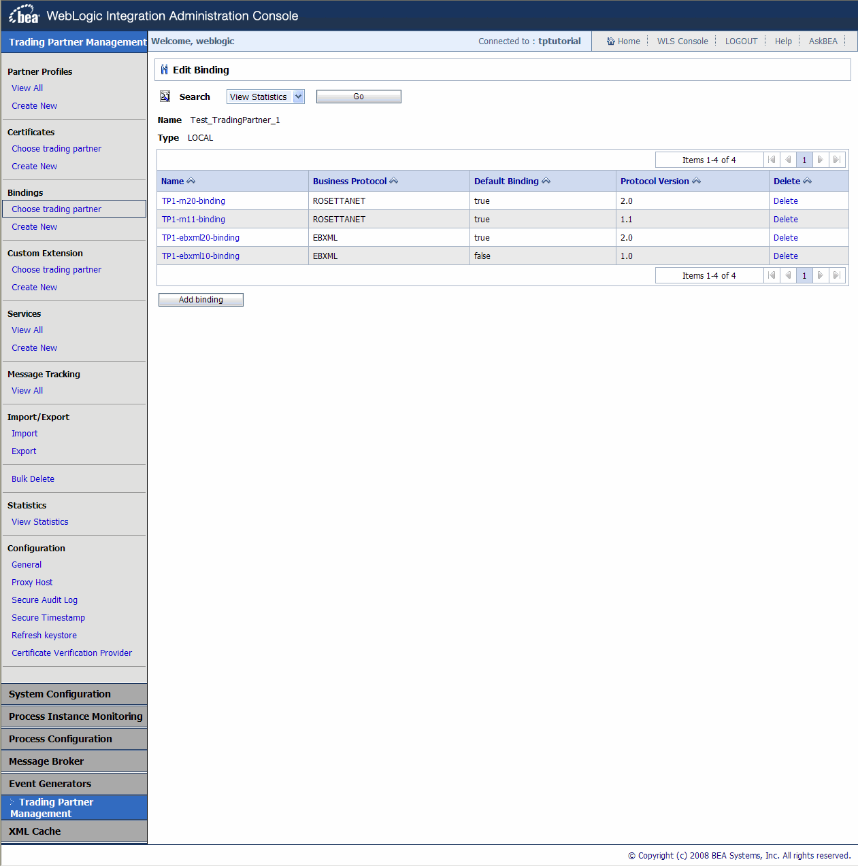The width and height of the screenshot is (858, 866).
Task: Open Event Generators module
Action: tap(74, 784)
